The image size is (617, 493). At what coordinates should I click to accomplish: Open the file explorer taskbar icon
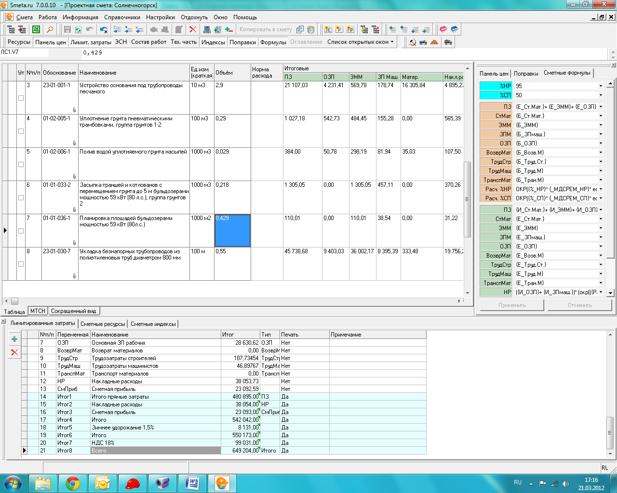tap(43, 483)
